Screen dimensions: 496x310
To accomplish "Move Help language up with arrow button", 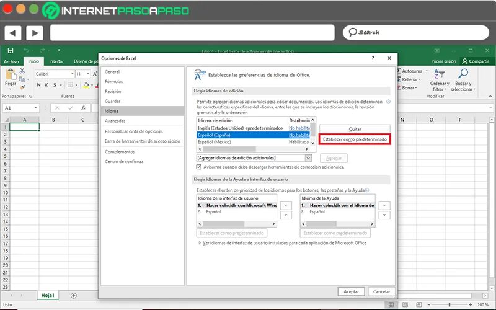I will tap(384, 206).
